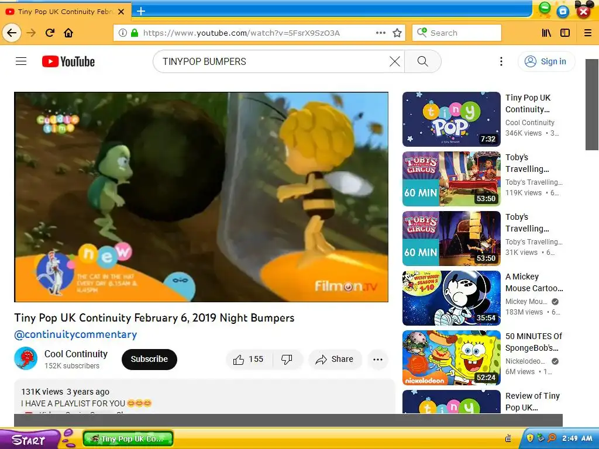This screenshot has height=449, width=599.
Task: Open a new tab with plus icon
Action: pos(141,11)
